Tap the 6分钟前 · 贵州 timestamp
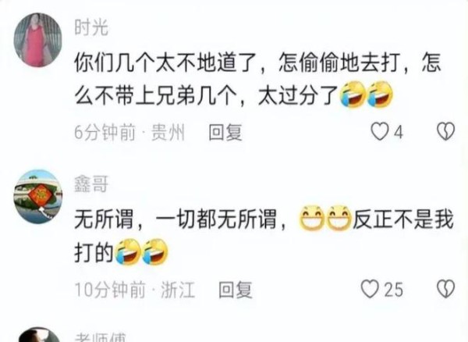The height and width of the screenshot is (342, 468). pyautogui.click(x=129, y=132)
